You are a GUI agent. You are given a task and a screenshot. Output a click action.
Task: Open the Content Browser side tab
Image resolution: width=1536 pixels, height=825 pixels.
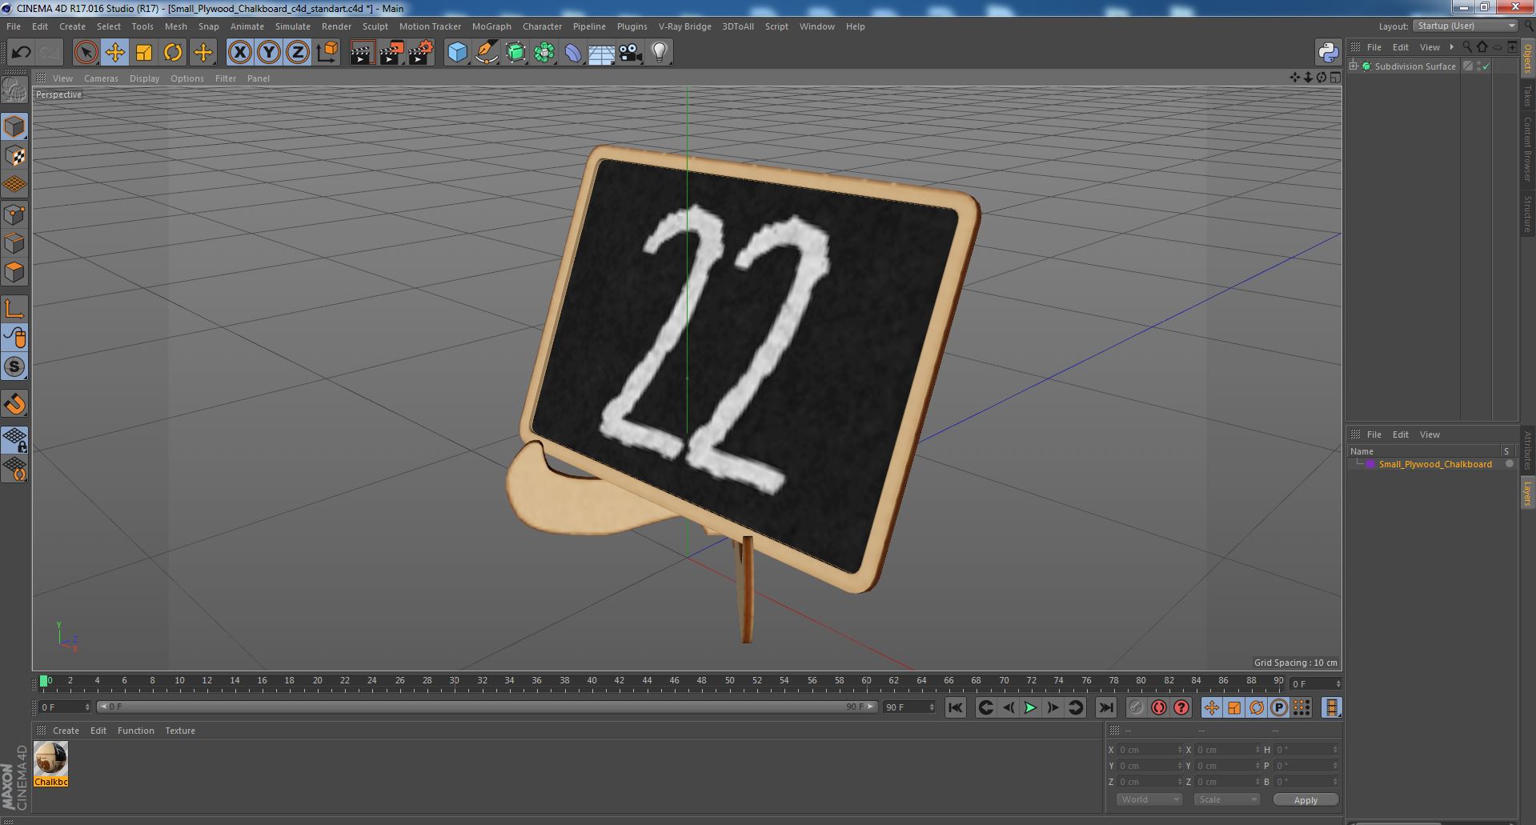(x=1527, y=149)
